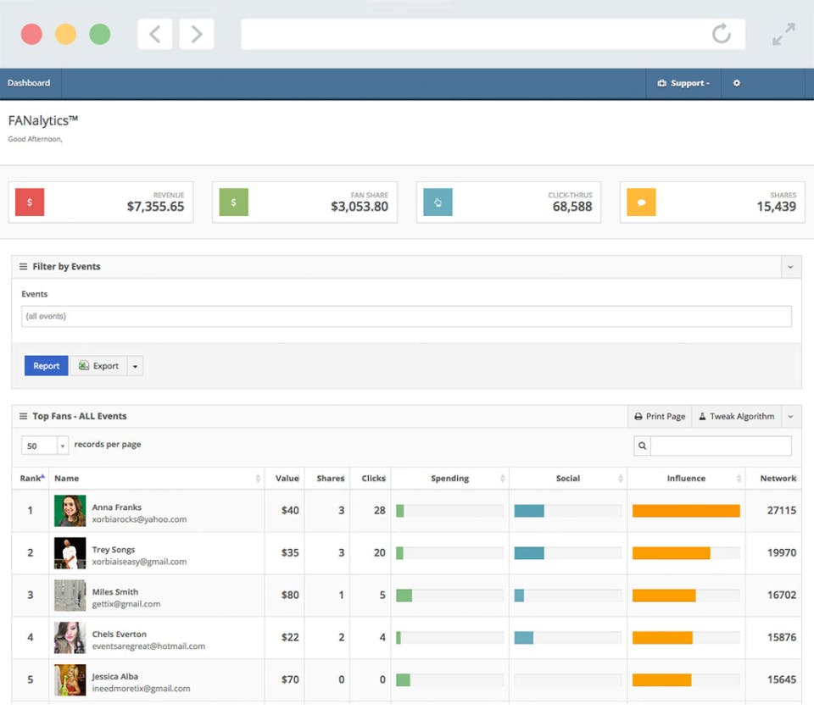Reload page with the refresh icon

pos(721,34)
